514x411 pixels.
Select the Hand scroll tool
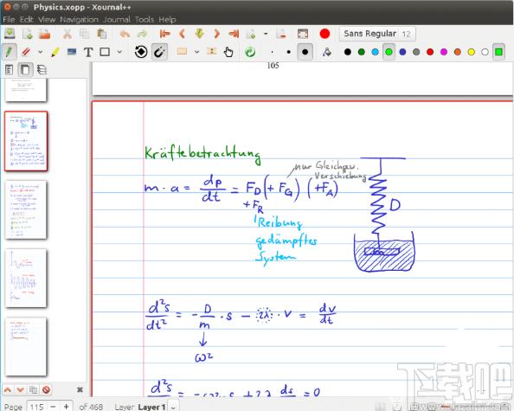point(228,52)
